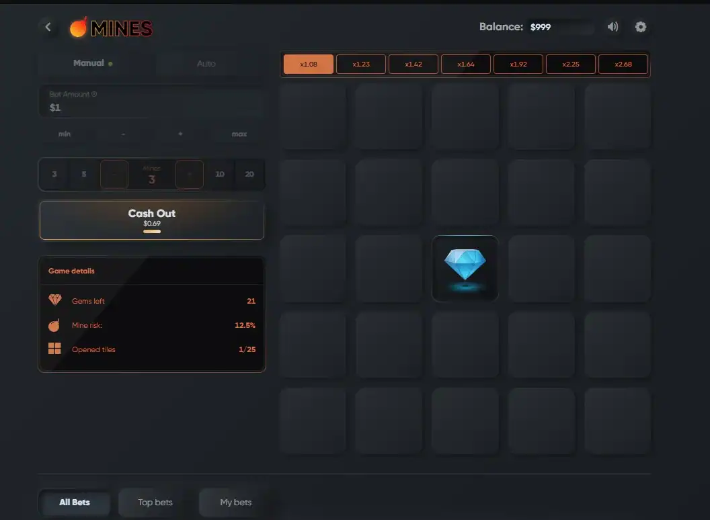Click the Mines flame logo
The width and height of the screenshot is (710, 520).
coord(79,28)
